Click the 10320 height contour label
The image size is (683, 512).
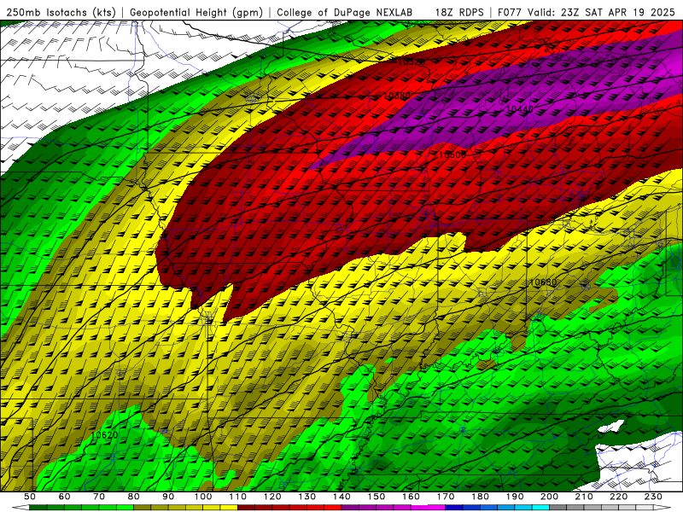[x=412, y=61]
